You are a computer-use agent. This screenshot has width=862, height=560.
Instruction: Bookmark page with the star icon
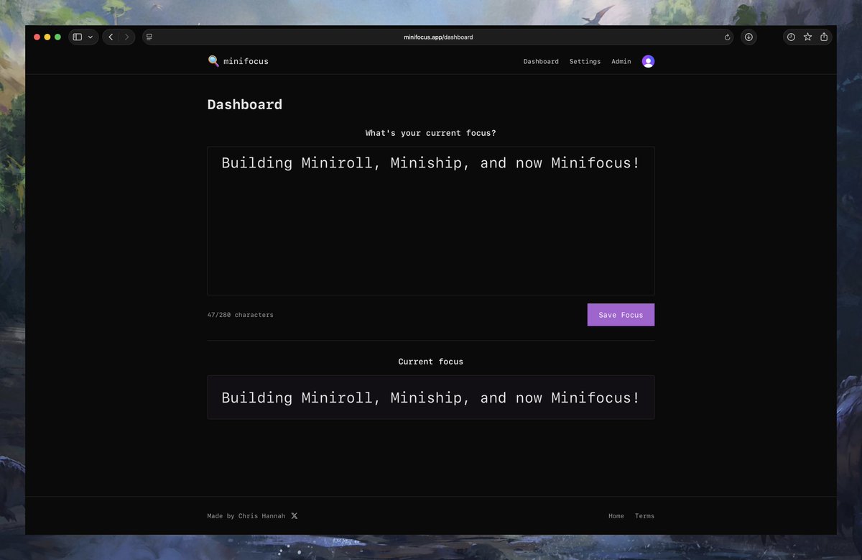pyautogui.click(x=807, y=37)
